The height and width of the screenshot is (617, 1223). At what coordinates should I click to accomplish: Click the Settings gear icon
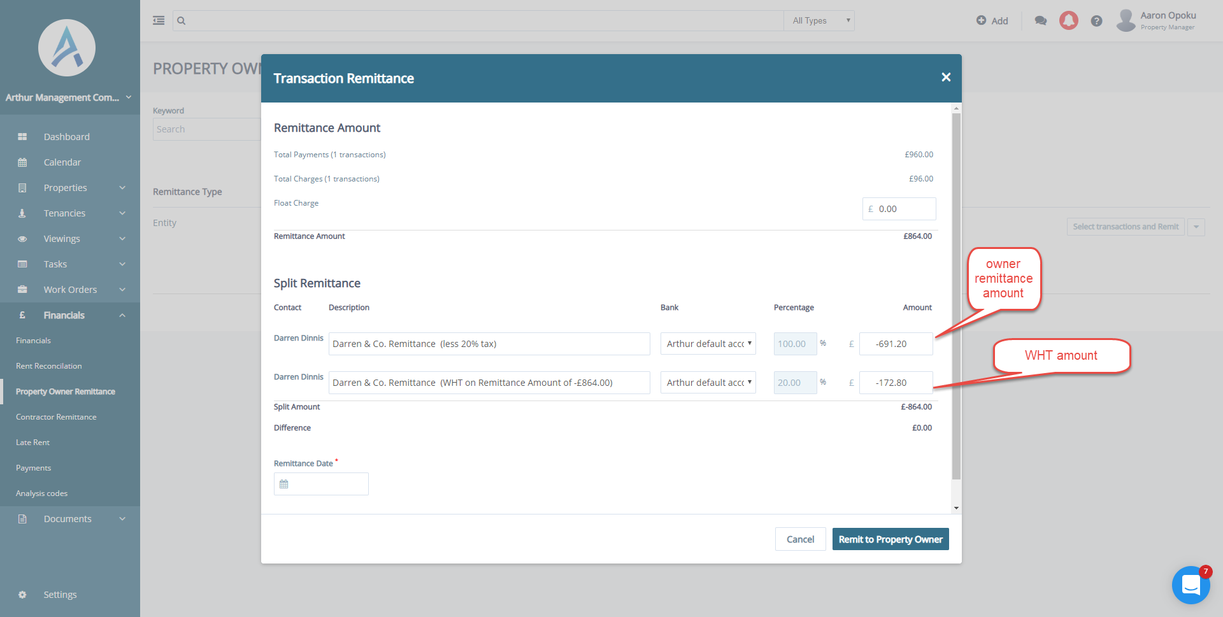22,595
